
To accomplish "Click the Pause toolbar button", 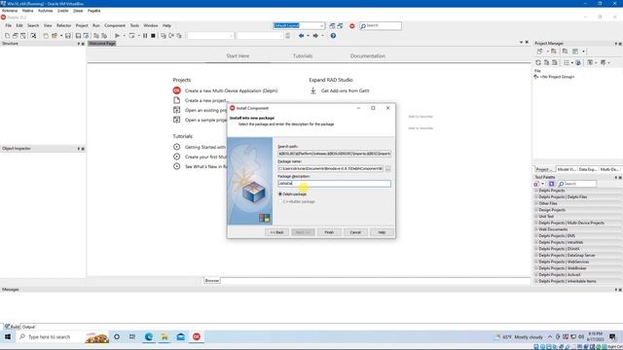I will (145, 36).
